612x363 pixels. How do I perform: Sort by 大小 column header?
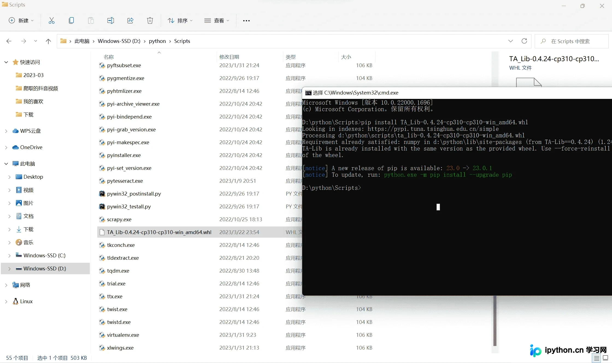pyautogui.click(x=346, y=57)
